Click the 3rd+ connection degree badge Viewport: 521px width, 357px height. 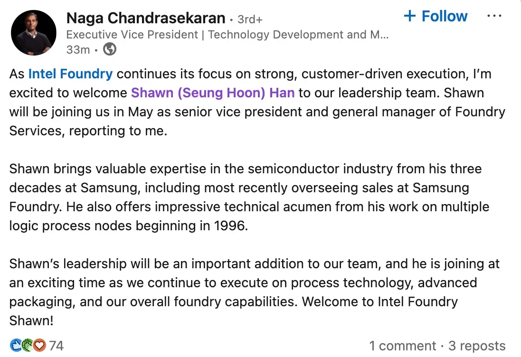(250, 19)
